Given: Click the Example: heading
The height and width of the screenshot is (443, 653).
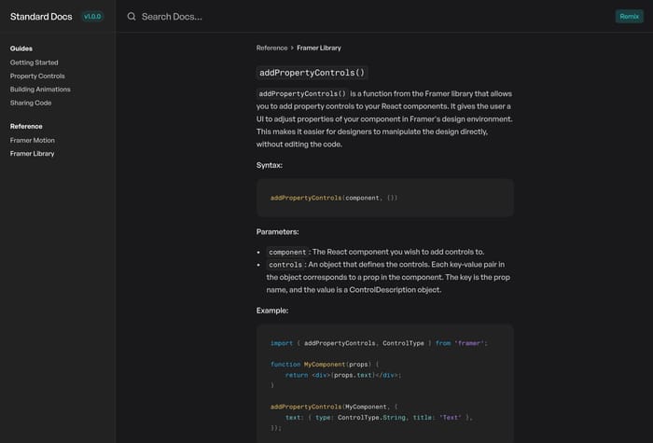Looking at the screenshot, I should click(272, 311).
